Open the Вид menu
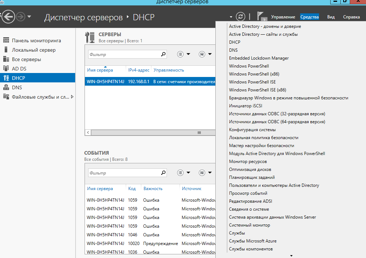This screenshot has height=258, width=366. (331, 17)
